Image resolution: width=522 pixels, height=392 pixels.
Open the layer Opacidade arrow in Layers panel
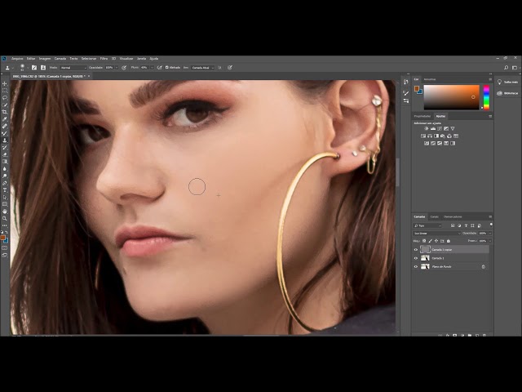490,234
